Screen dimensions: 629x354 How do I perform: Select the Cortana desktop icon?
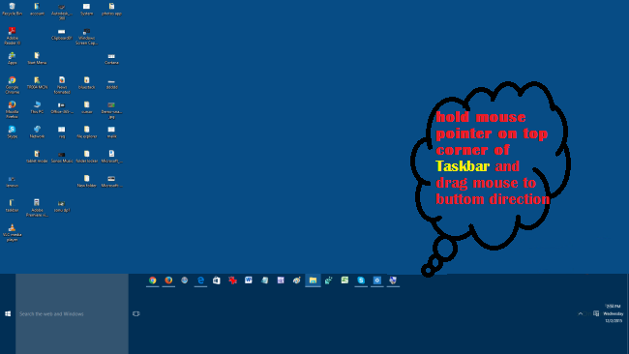click(x=111, y=58)
